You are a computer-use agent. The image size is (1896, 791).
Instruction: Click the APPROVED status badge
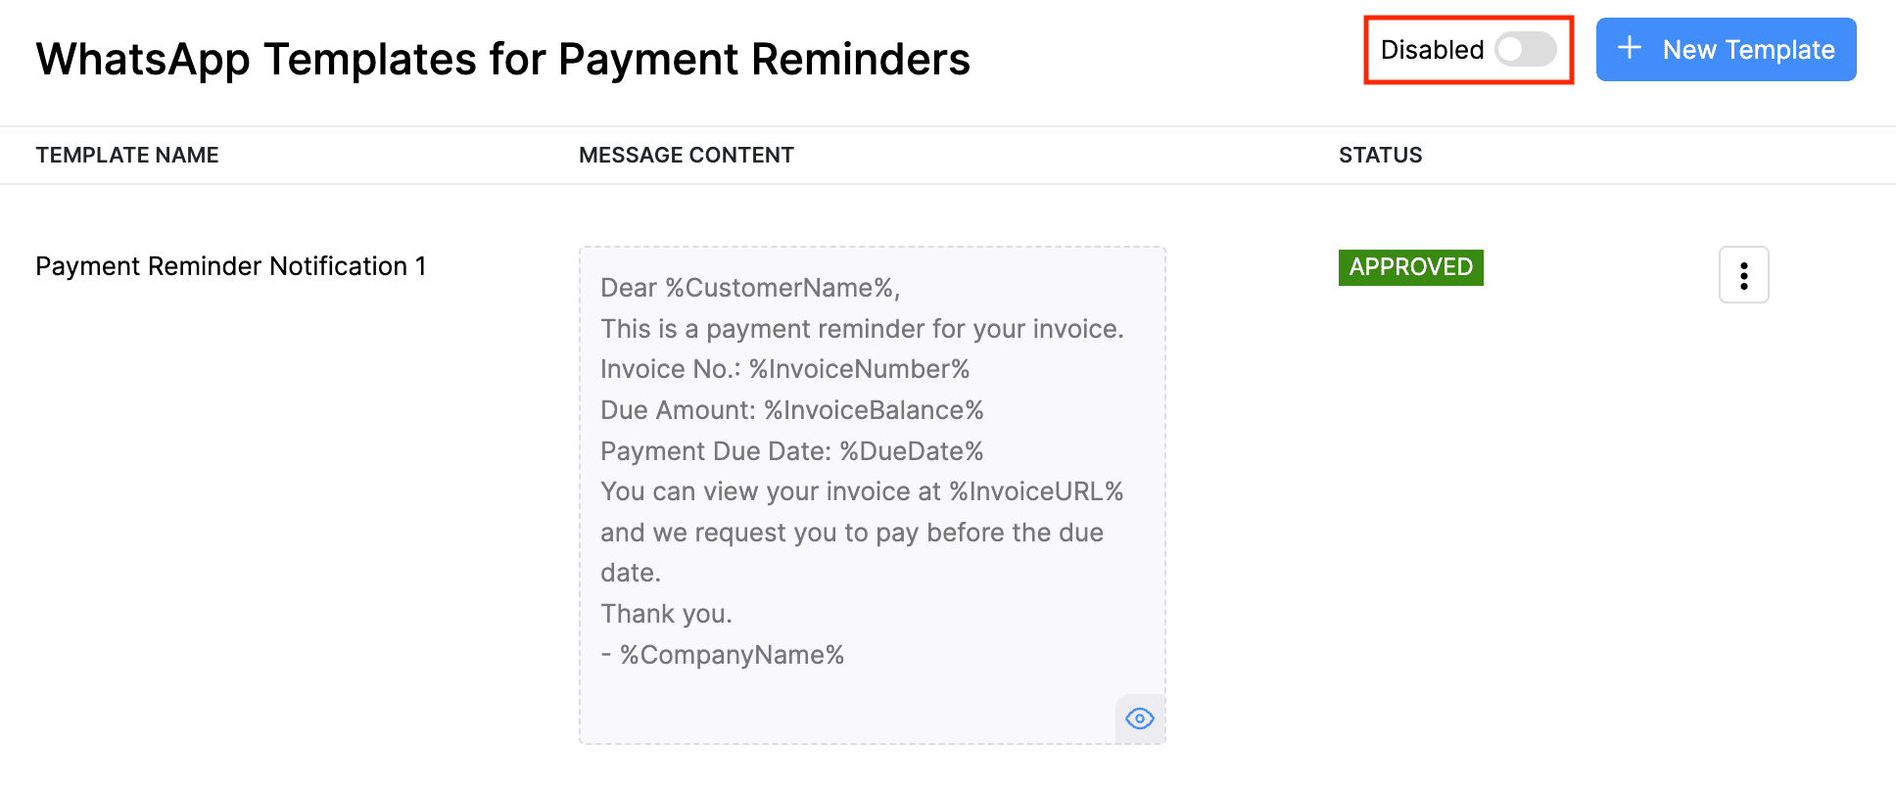[x=1410, y=266]
